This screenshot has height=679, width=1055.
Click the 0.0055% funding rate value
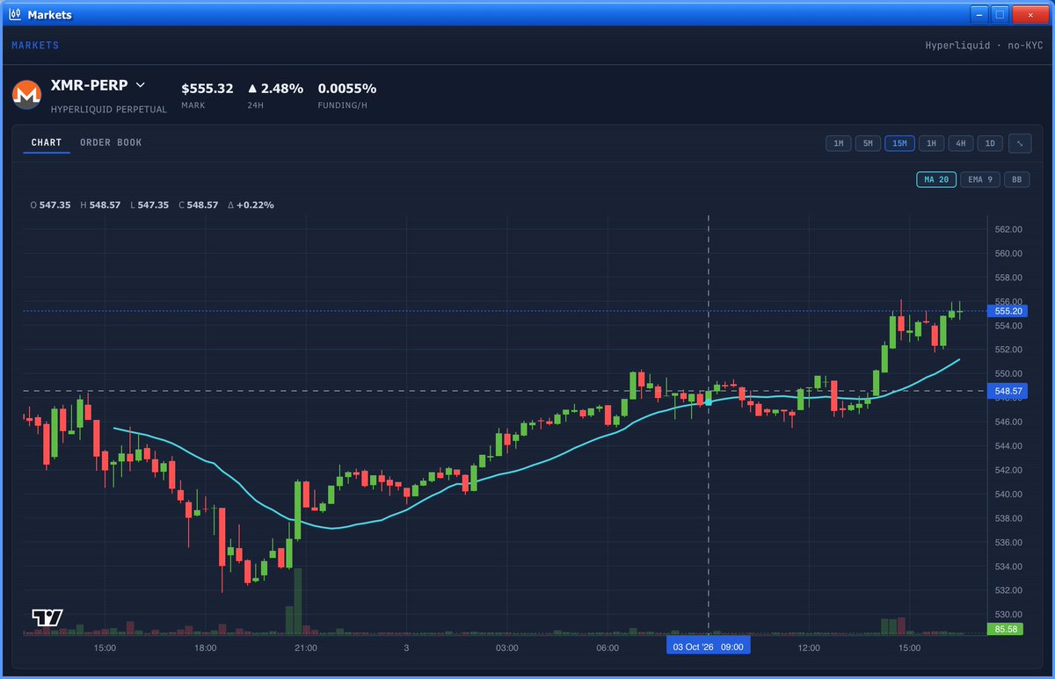click(x=347, y=89)
